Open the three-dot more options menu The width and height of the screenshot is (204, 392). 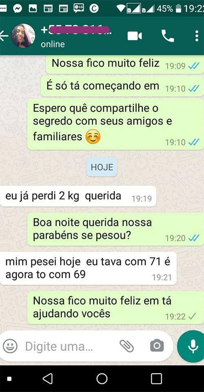tap(197, 36)
